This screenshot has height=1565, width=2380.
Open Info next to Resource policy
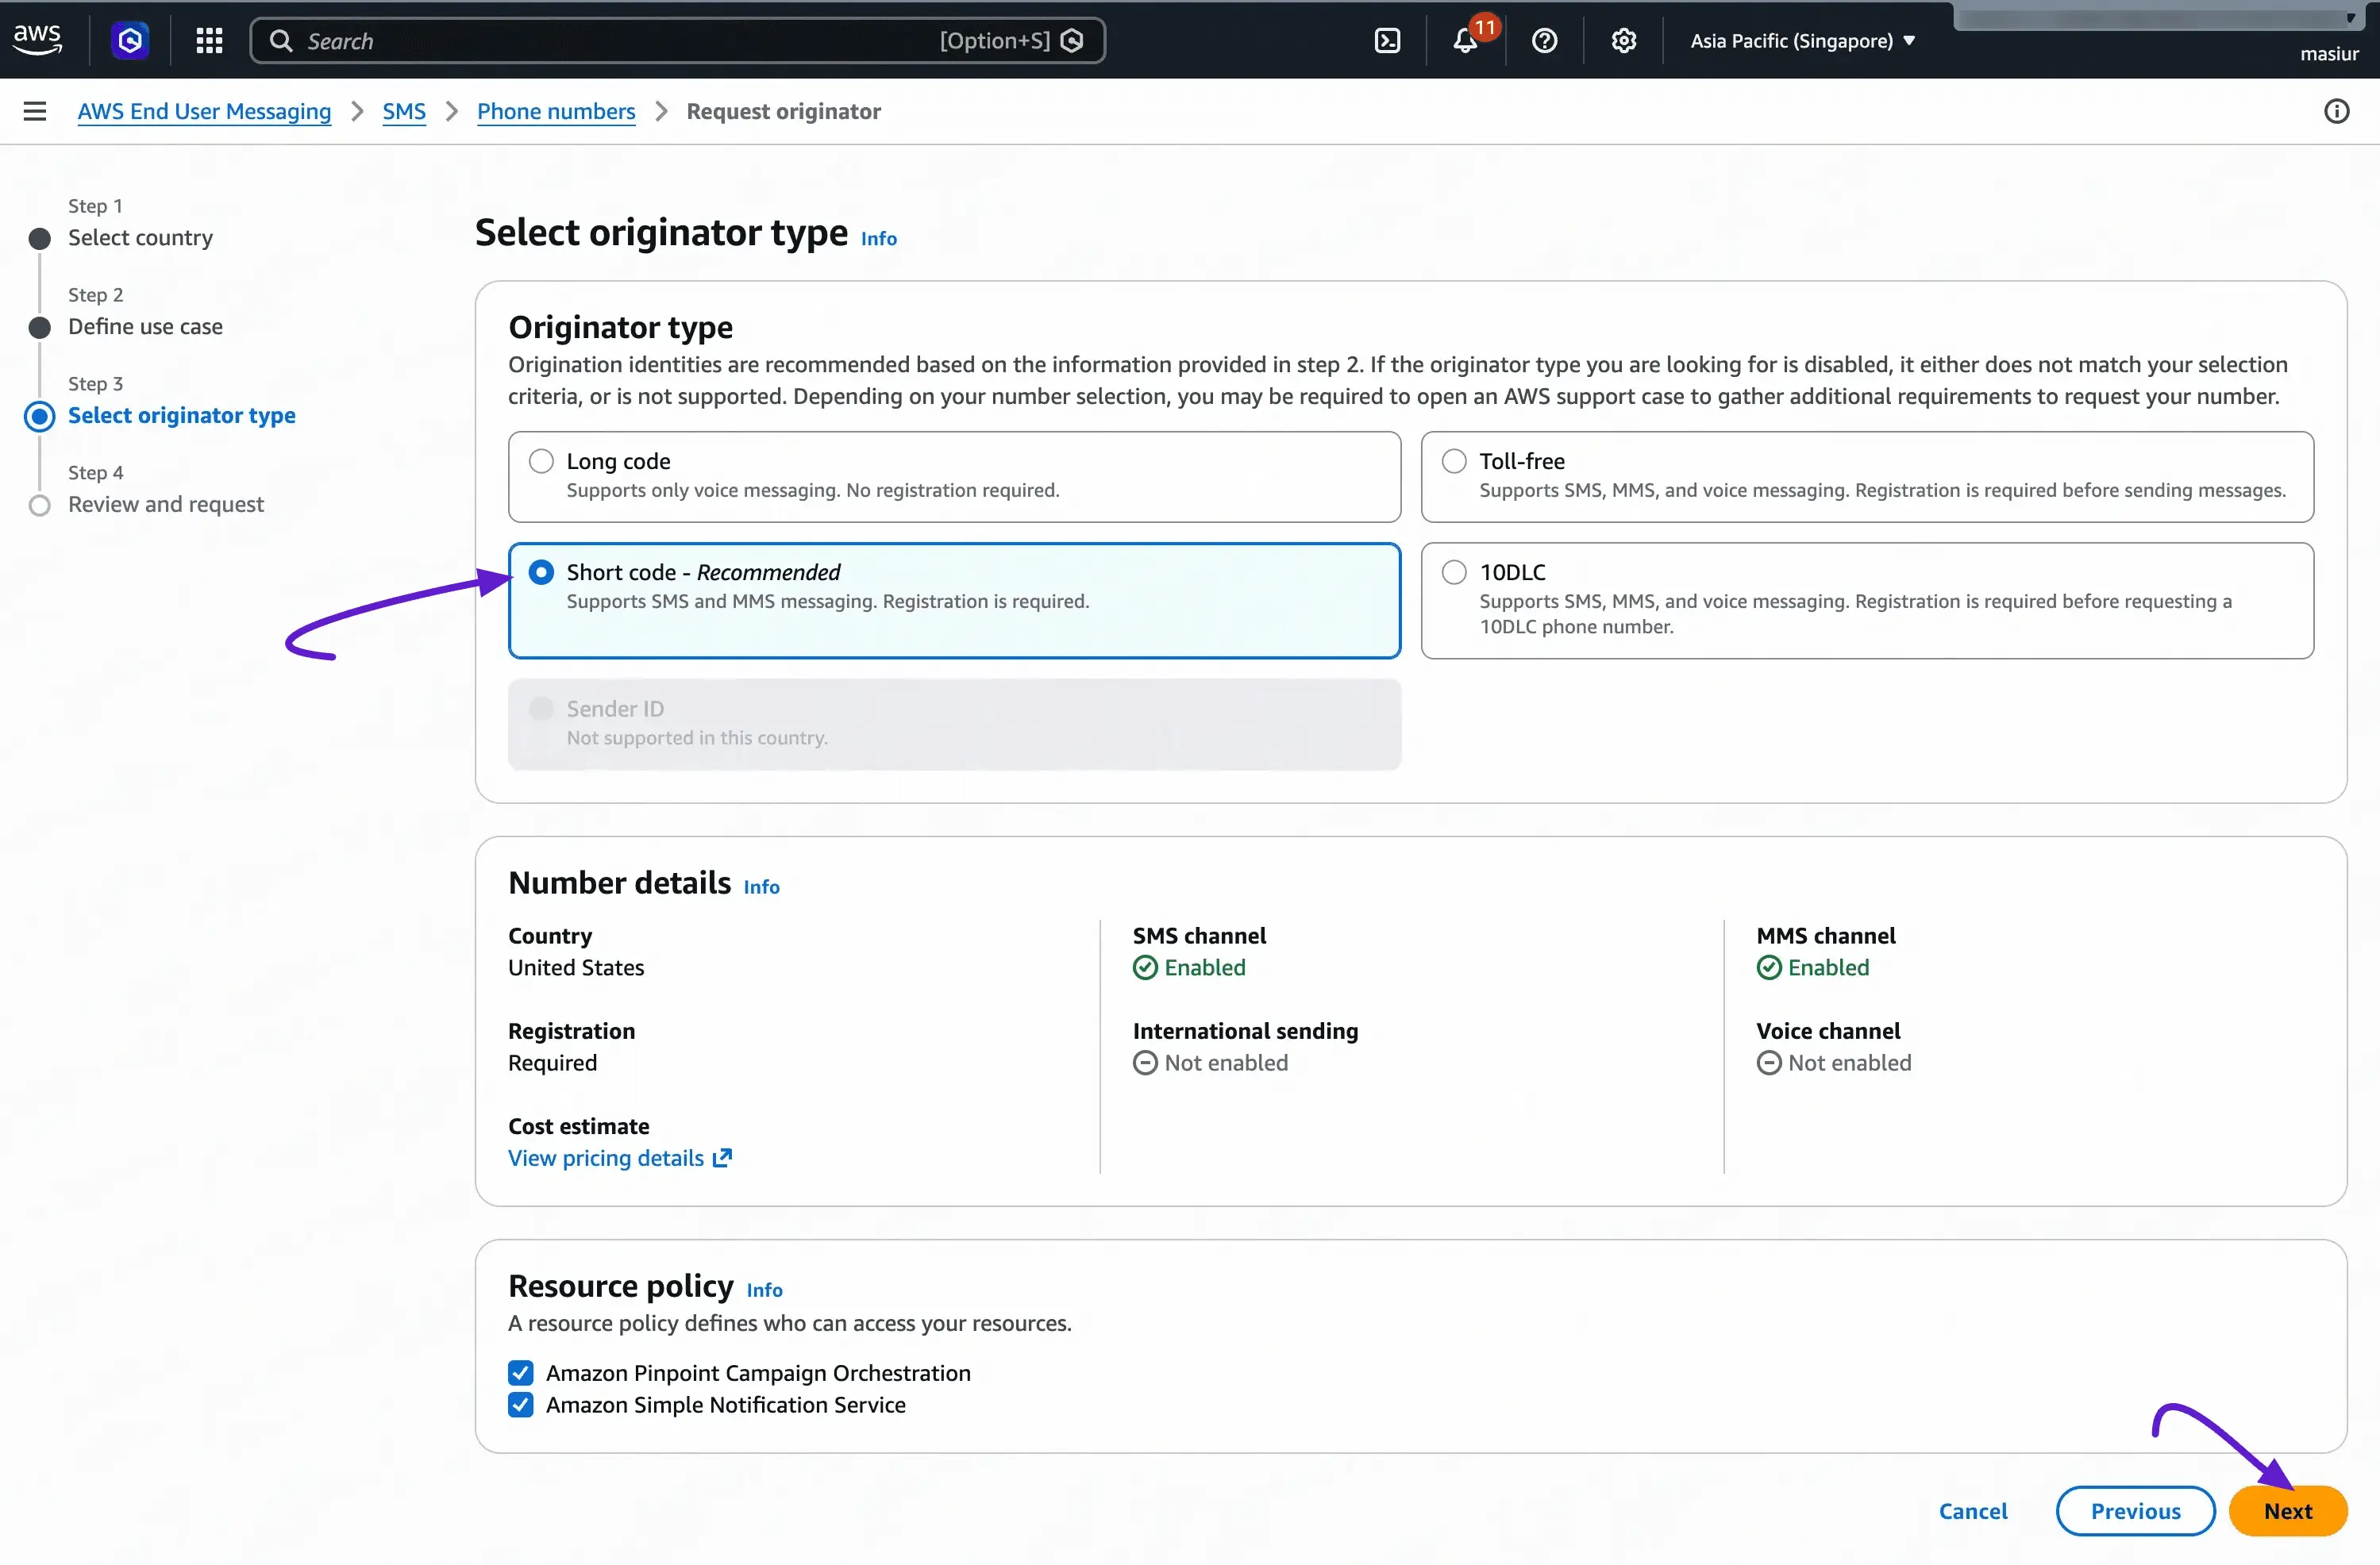click(764, 1290)
